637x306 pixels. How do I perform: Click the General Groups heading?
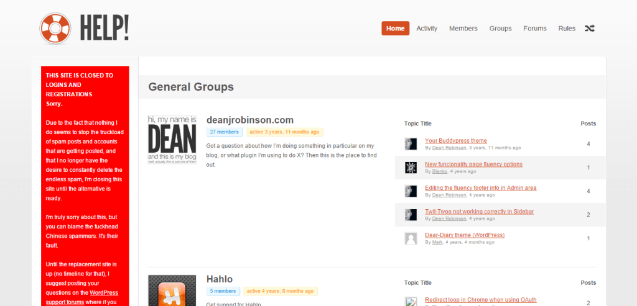click(x=191, y=87)
